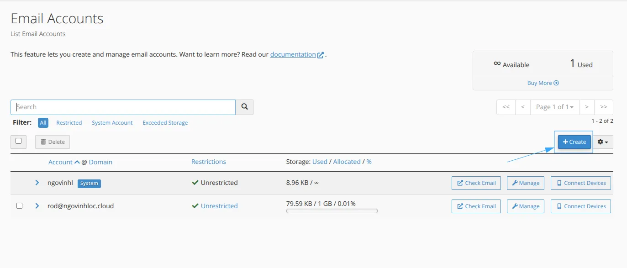Viewport: 627px width, 268px height.
Task: Go to the last page (>>)
Action: click(x=604, y=107)
